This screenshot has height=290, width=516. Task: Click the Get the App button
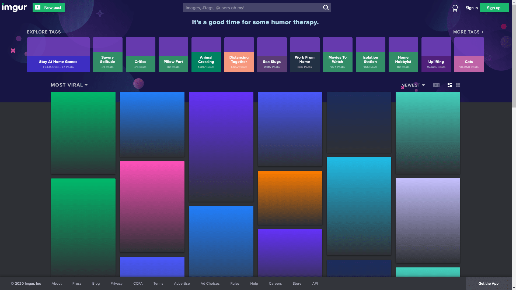[x=489, y=284]
